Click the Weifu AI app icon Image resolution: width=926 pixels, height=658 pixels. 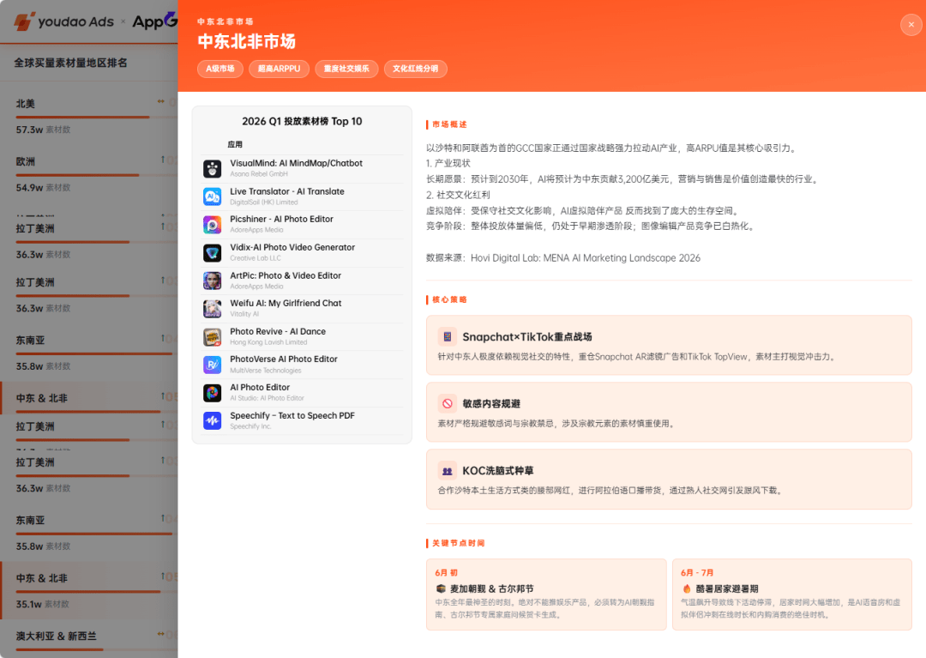point(212,308)
